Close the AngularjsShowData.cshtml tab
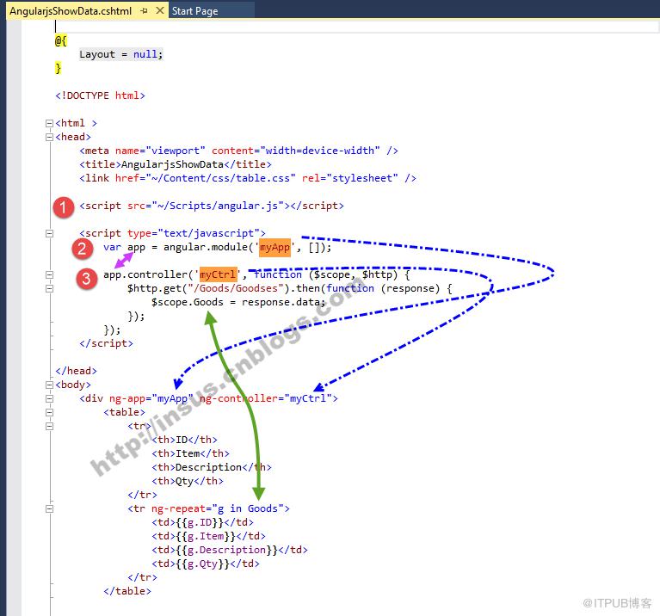The width and height of the screenshot is (660, 616). point(160,10)
